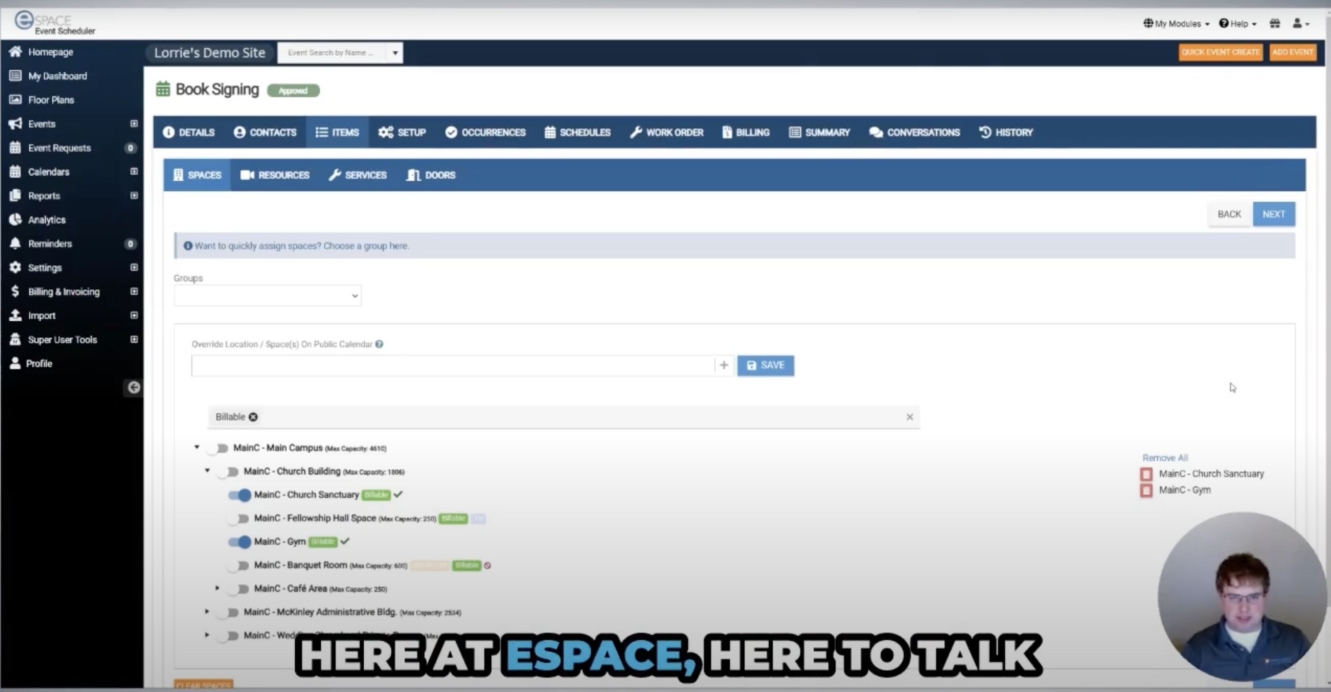Clear the space filter with the X
The width and height of the screenshot is (1331, 692).
pyautogui.click(x=910, y=417)
